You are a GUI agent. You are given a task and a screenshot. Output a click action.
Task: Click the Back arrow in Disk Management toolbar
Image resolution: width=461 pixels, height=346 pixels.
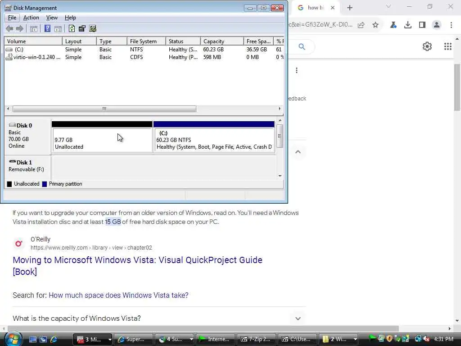(x=9, y=28)
